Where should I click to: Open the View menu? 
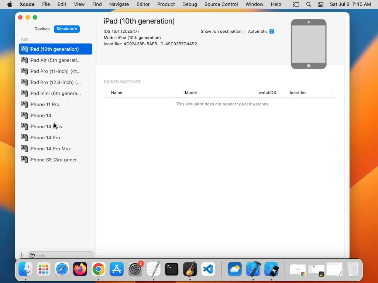(79, 4)
